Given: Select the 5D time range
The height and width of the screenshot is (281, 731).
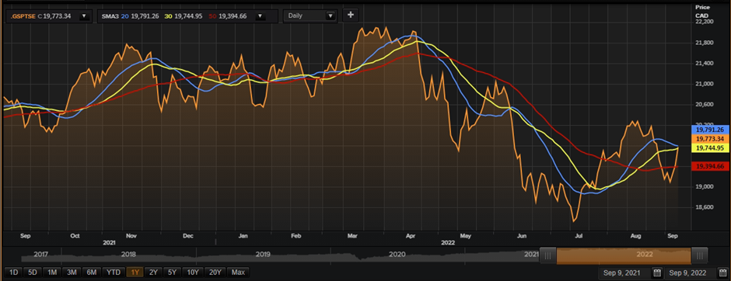Looking at the screenshot, I should (x=32, y=272).
